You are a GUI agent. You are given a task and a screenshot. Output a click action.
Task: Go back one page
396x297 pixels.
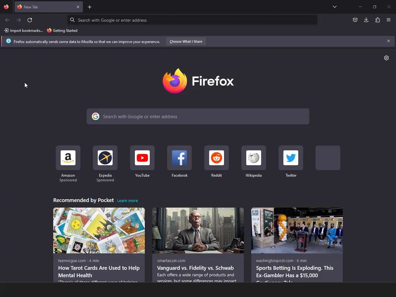(x=7, y=20)
